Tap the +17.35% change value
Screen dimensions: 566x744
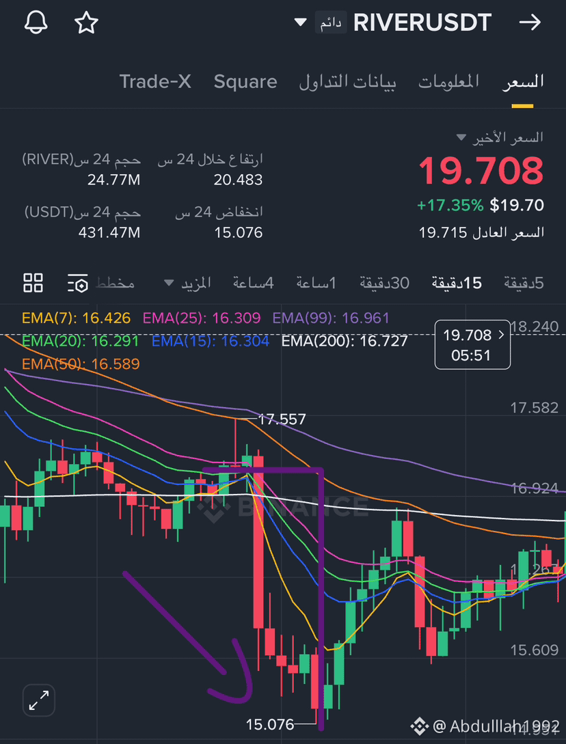point(450,206)
